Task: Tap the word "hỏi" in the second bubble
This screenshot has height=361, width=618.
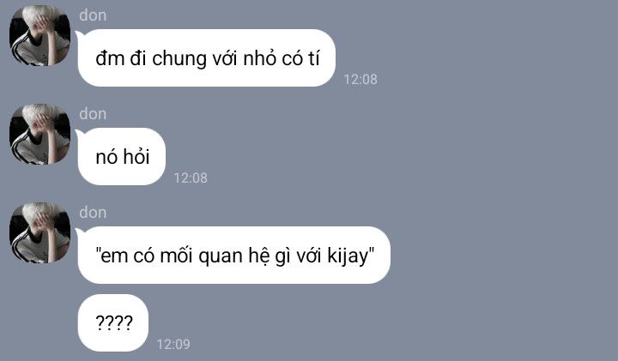Action: [136, 156]
